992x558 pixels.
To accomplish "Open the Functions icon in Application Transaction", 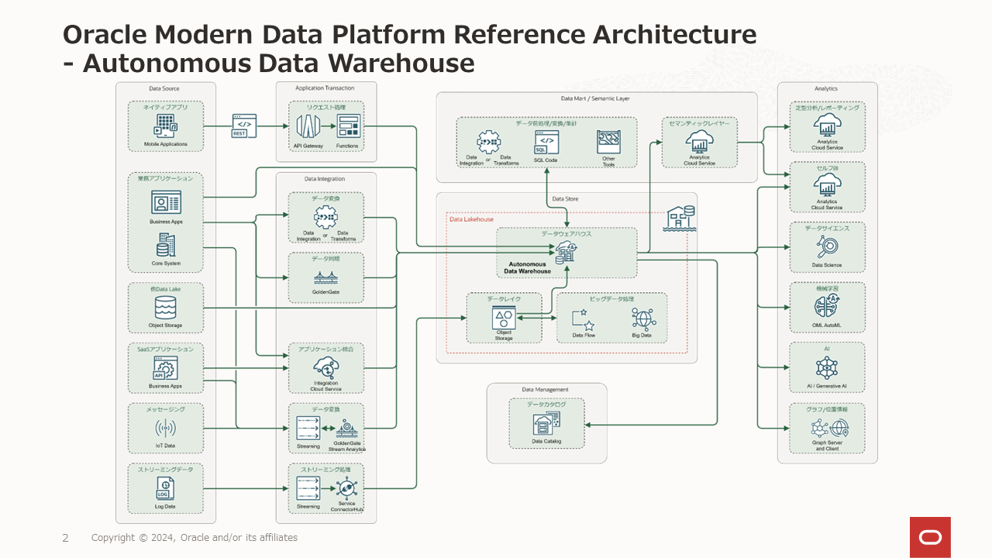I will [347, 126].
